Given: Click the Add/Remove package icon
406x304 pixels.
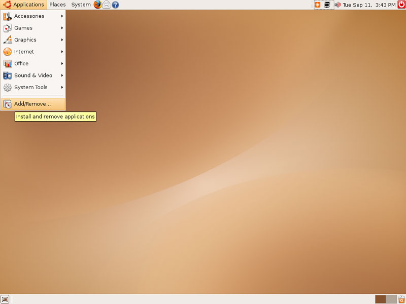Looking at the screenshot, I should pyautogui.click(x=7, y=104).
